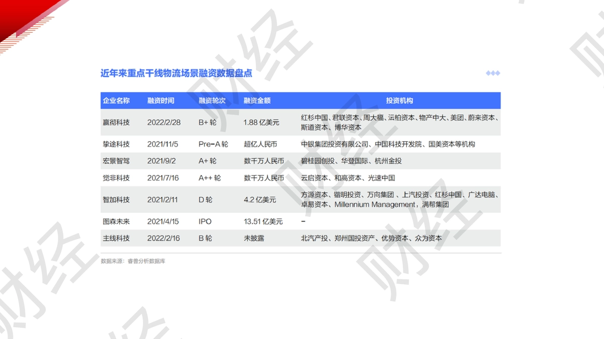
Task: Click the 融资轮次 column header
Action: tap(212, 100)
